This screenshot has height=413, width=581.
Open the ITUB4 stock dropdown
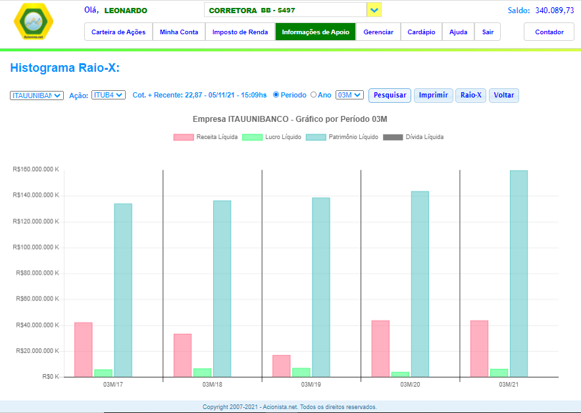pyautogui.click(x=109, y=95)
